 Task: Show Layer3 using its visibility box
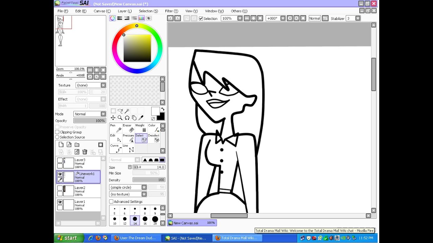[x=60, y=160]
